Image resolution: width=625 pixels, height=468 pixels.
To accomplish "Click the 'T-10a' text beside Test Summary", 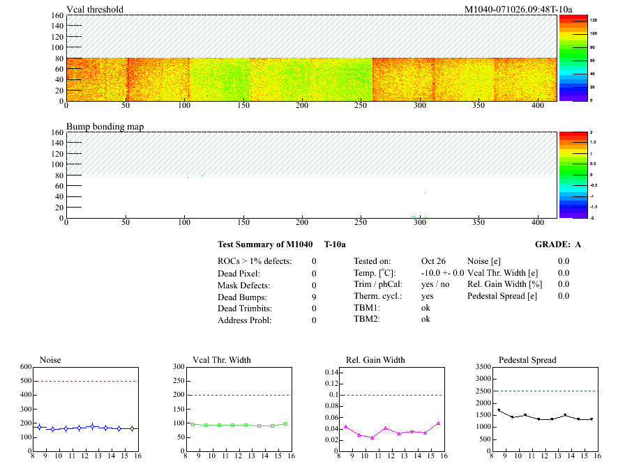I will pos(335,244).
